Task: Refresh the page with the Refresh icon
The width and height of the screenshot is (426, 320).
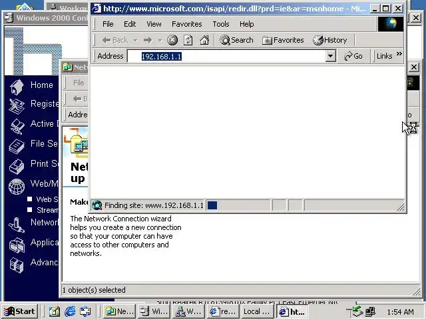Action: (188, 40)
